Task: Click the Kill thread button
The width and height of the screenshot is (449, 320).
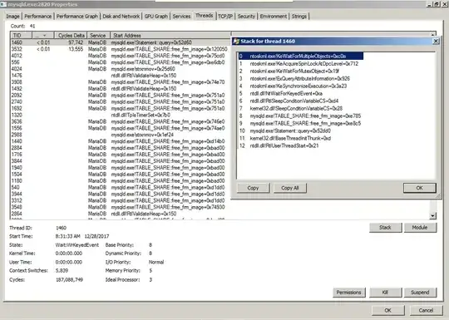Action: 385,293
